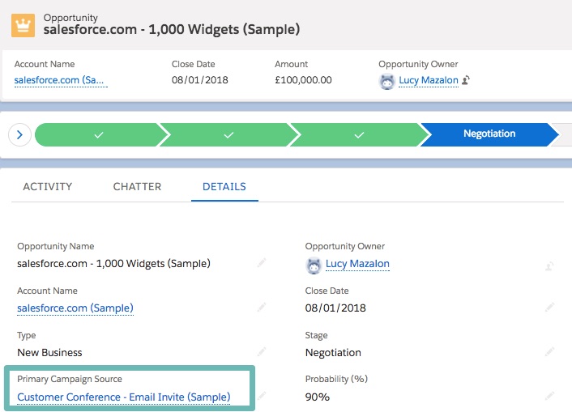Click details Close Date 08/01/2018 value
Viewport: 572px width, 412px height.
tap(335, 308)
